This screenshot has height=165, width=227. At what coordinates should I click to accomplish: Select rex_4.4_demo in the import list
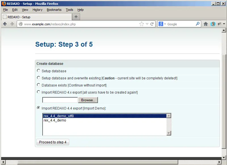pyautogui.click(x=55, y=120)
